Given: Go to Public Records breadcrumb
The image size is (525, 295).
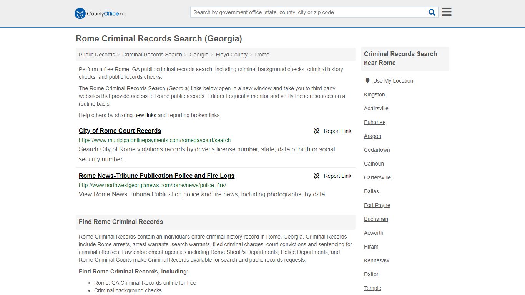Looking at the screenshot, I should pyautogui.click(x=97, y=55).
